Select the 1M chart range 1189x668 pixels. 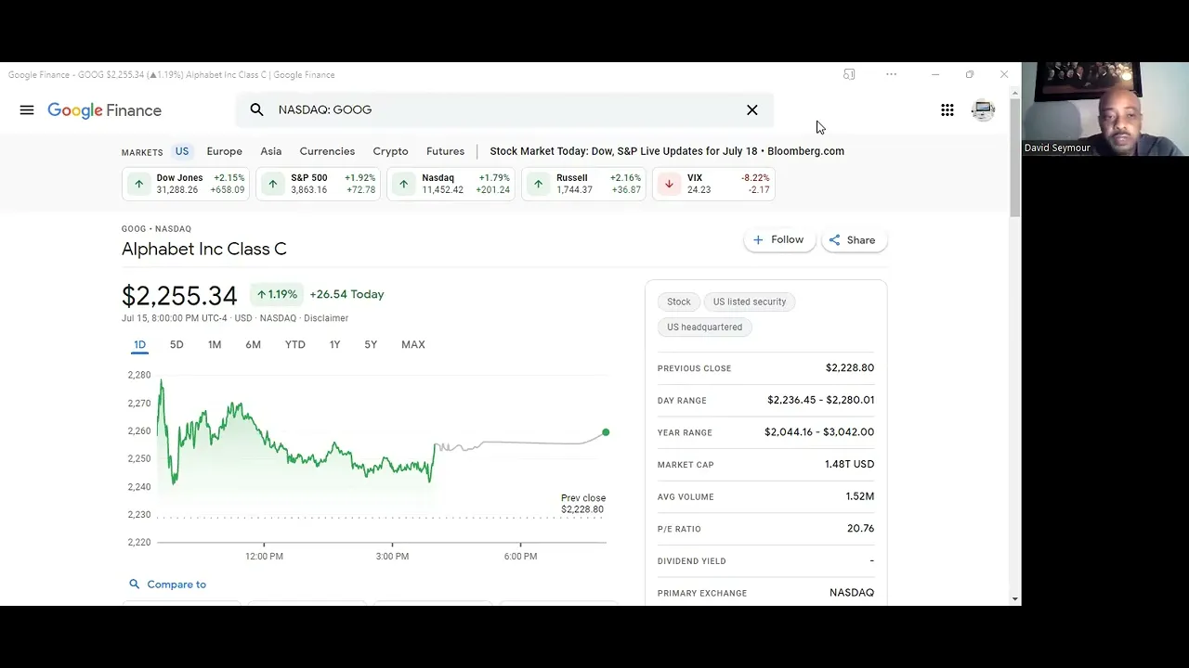[x=215, y=344]
